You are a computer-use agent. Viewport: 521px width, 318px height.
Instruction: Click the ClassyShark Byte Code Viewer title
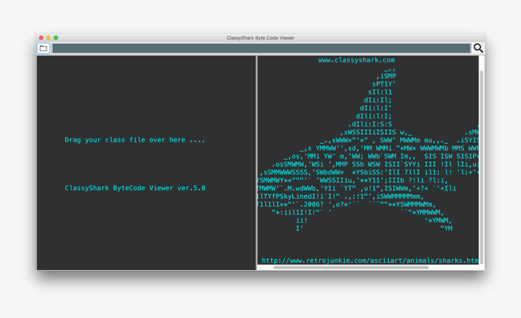click(x=260, y=38)
